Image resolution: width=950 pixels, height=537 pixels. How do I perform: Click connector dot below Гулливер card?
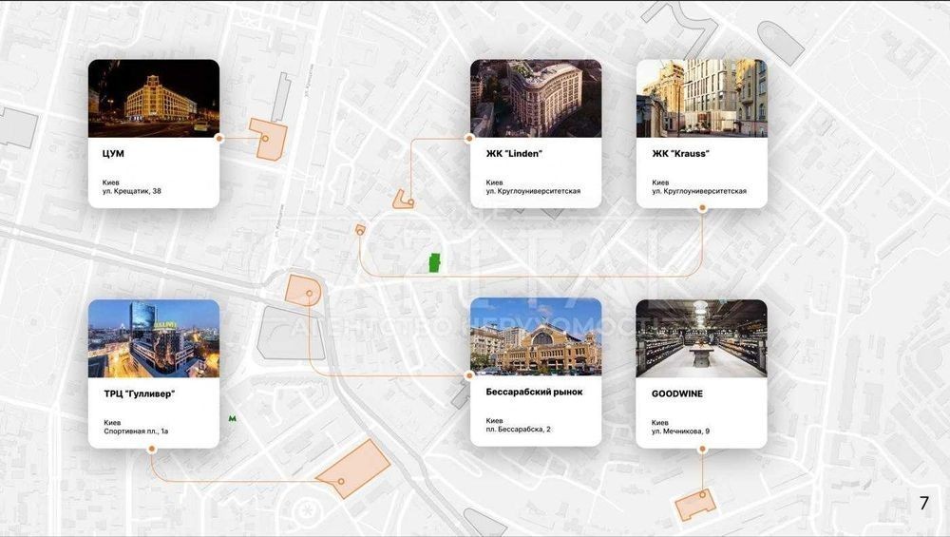tap(152, 450)
